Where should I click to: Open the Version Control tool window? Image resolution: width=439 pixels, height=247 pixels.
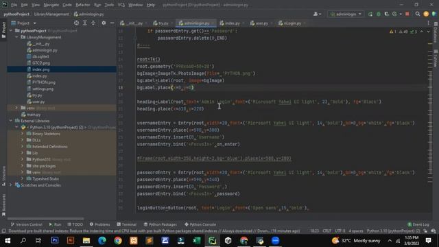pos(26,224)
